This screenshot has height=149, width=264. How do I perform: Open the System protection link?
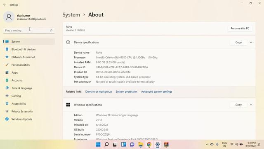[127, 91]
